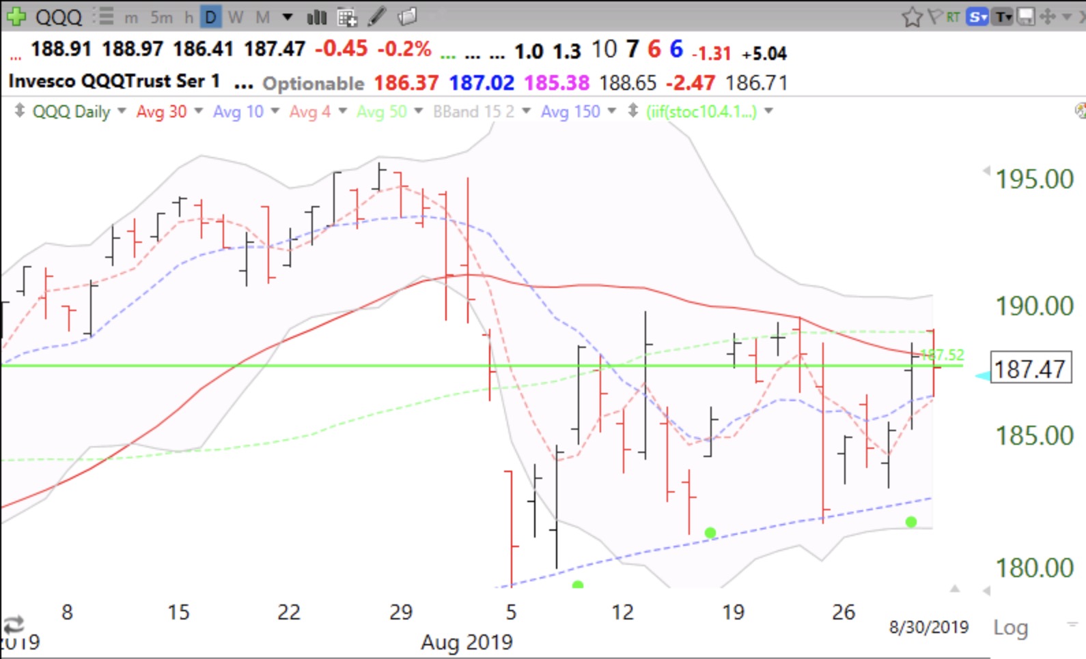Click the red 186.37 value
The image size is (1086, 659).
click(x=406, y=83)
